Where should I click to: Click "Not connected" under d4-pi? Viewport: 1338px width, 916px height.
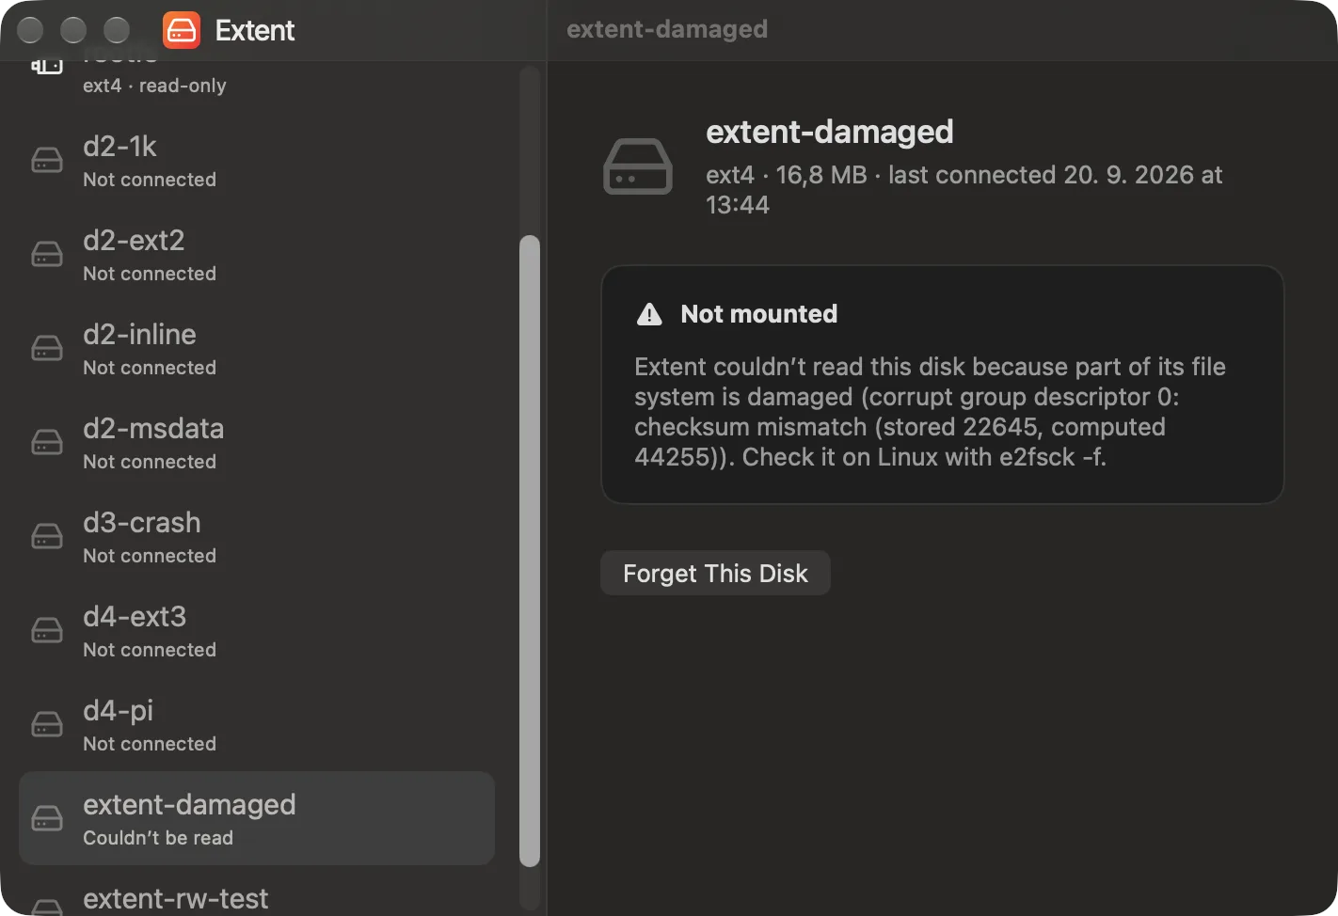(x=150, y=744)
